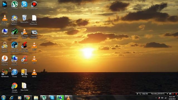The width and height of the screenshot is (178, 100).
Task: Pause the Bandicam recording
Action: (x=173, y=94)
